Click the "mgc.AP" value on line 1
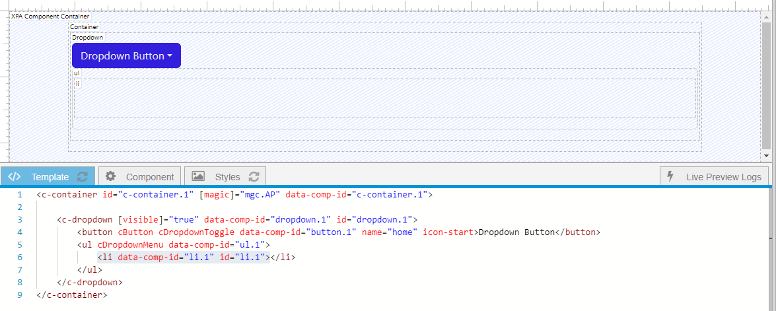 (x=261, y=195)
